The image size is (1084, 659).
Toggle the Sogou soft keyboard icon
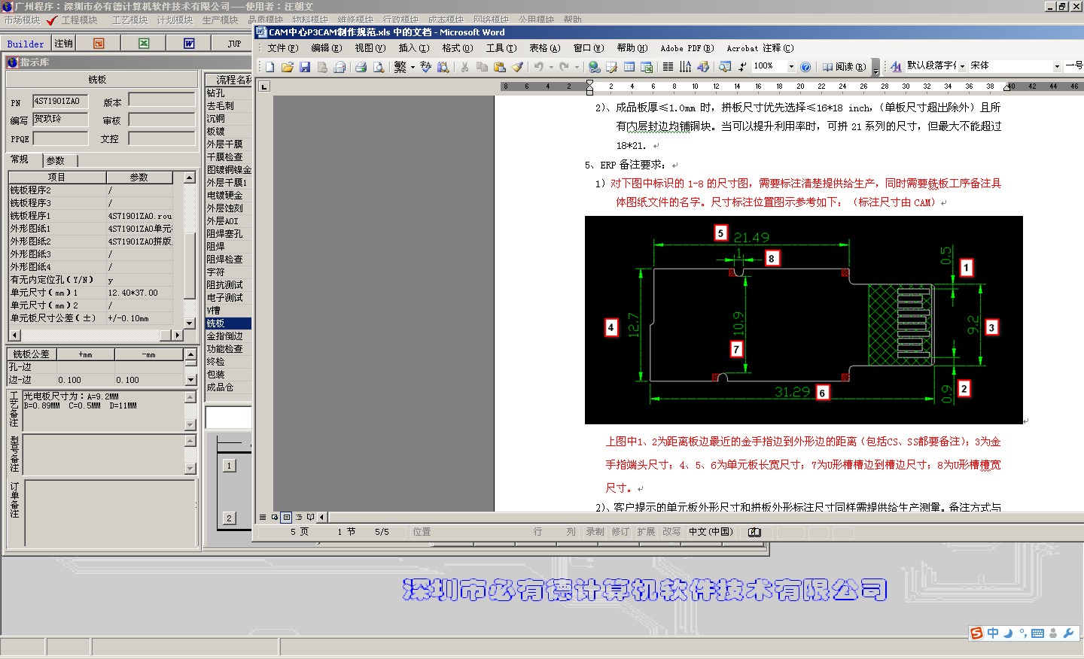click(1038, 633)
